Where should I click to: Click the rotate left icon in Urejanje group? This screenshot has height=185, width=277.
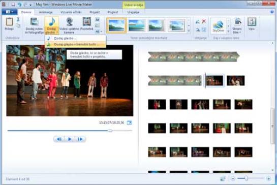coord(198,22)
